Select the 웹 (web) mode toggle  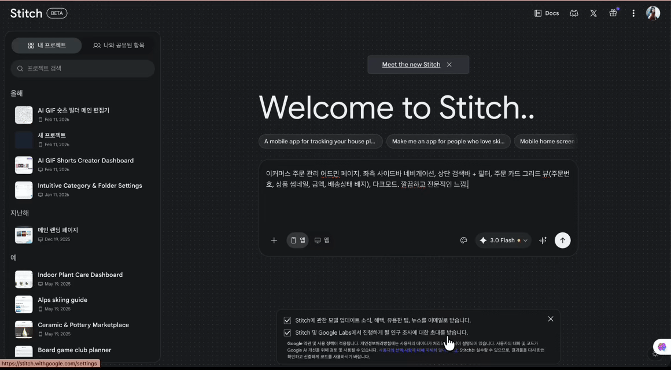(322, 240)
